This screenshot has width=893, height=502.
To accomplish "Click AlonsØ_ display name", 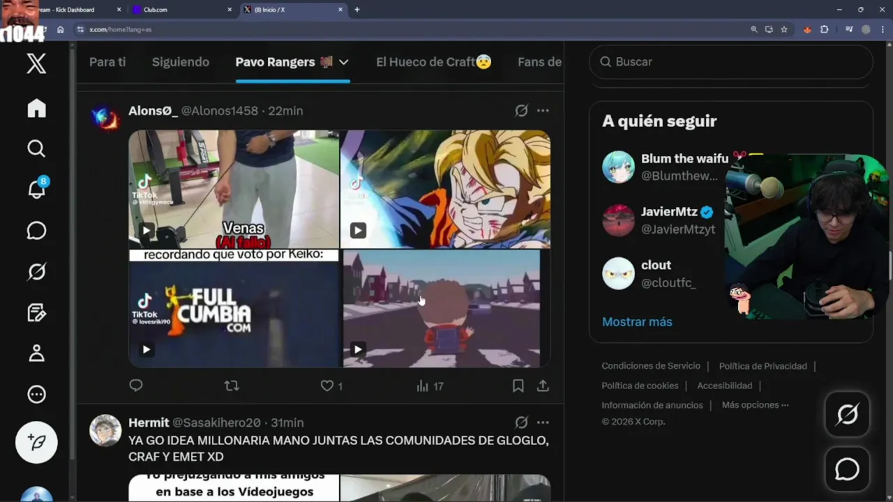I will (x=153, y=111).
